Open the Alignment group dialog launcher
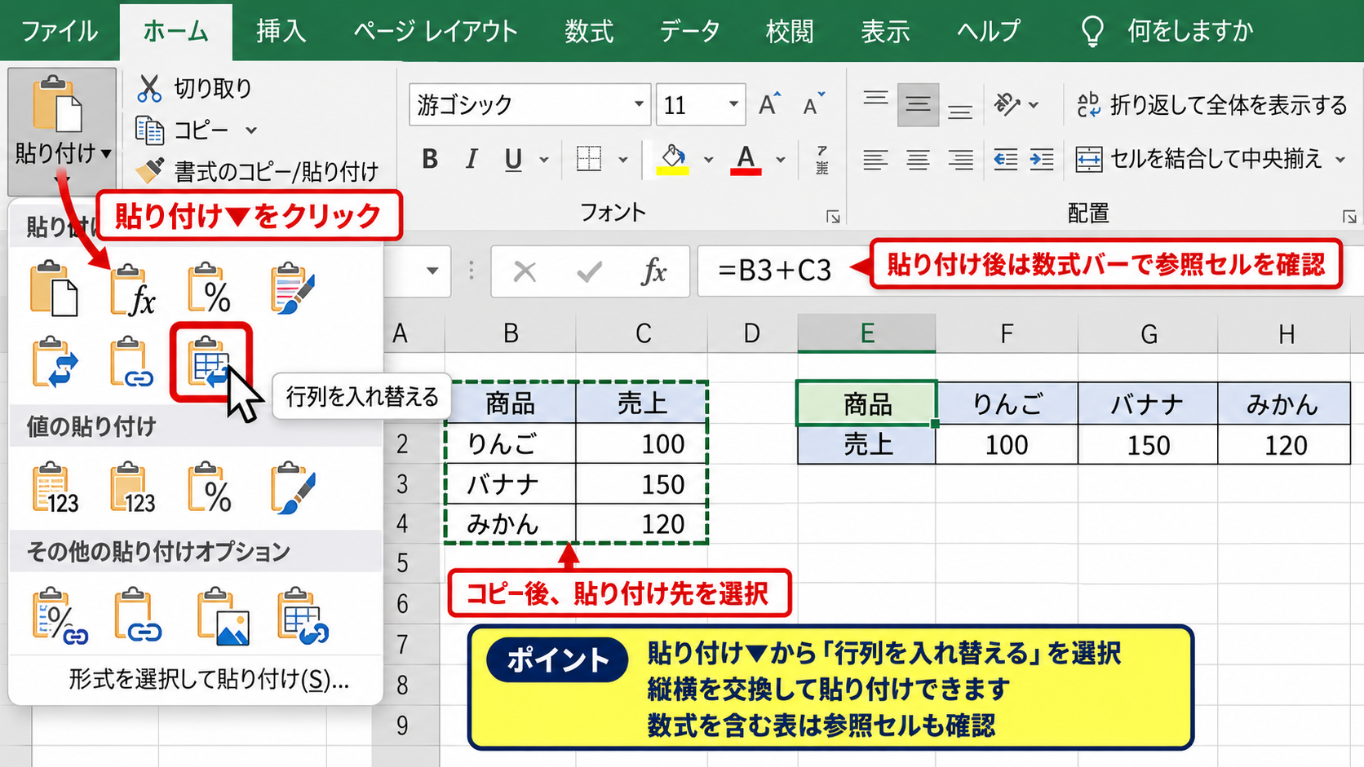 (x=1349, y=216)
